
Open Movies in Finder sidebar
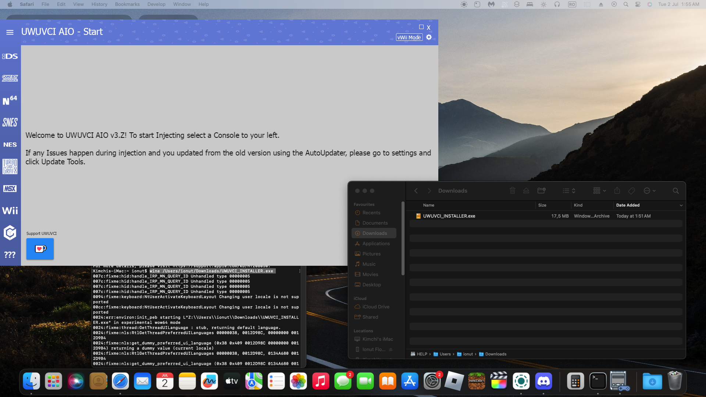(x=374, y=275)
